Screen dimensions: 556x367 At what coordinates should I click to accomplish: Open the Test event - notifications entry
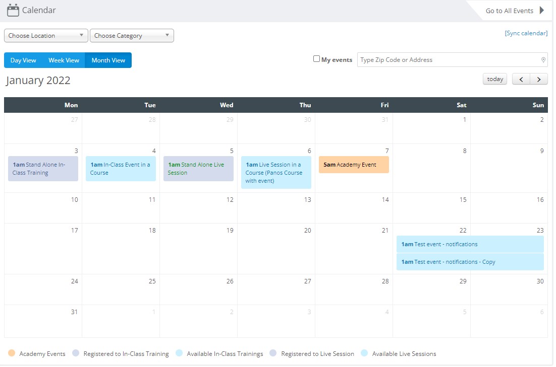(470, 244)
